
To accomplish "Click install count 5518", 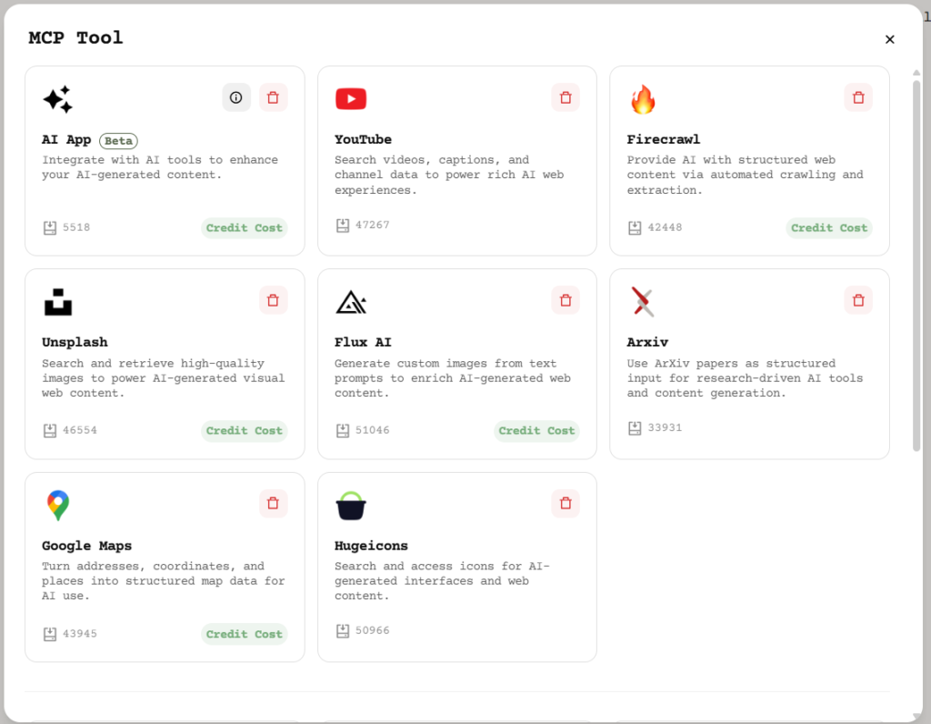I will click(x=76, y=227).
